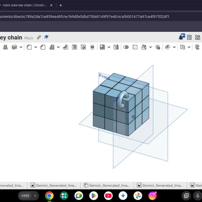The width and height of the screenshot is (202, 202).
Task: Open the panel icon beside the bell
Action: coord(189,37)
